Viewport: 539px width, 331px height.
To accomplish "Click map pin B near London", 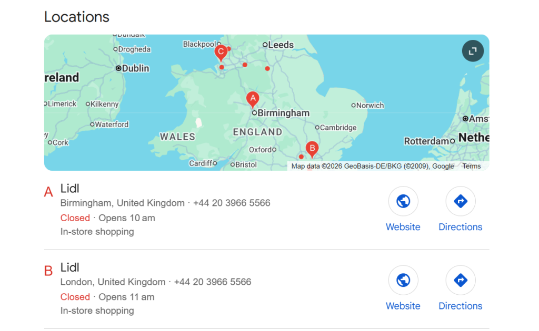I will [312, 149].
